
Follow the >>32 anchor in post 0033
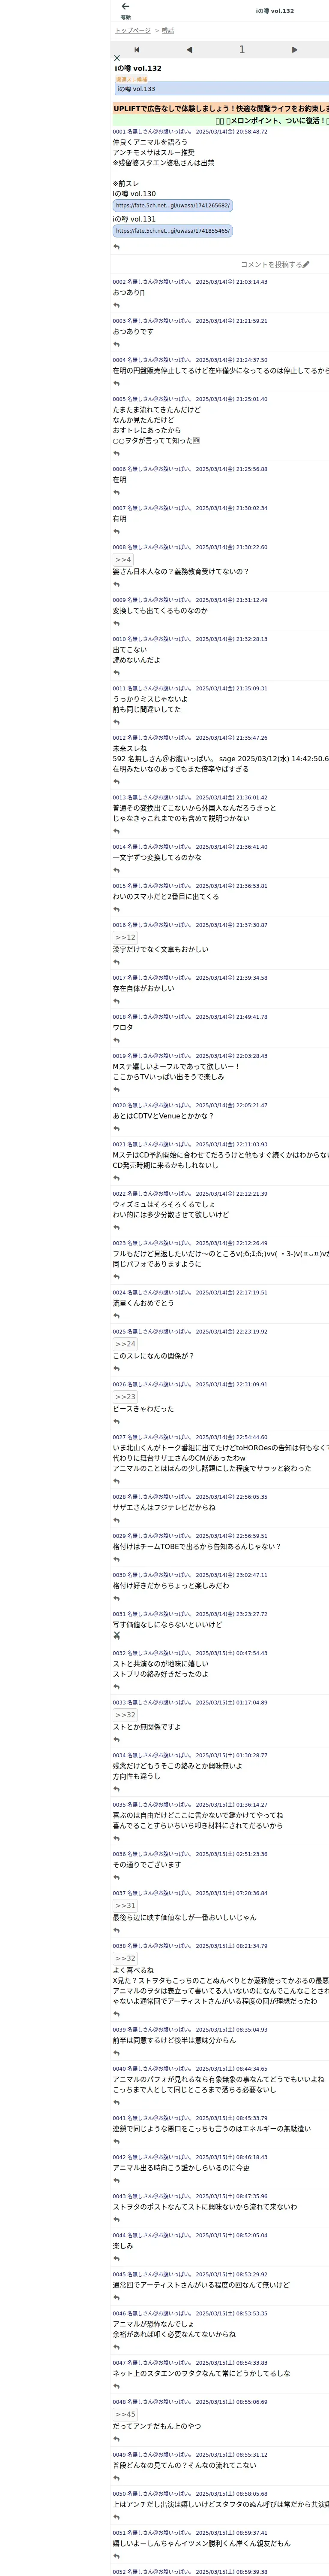(125, 1715)
